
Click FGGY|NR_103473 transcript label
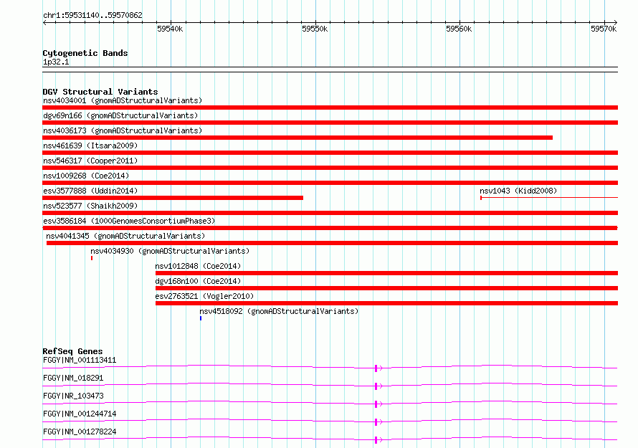coord(73,396)
